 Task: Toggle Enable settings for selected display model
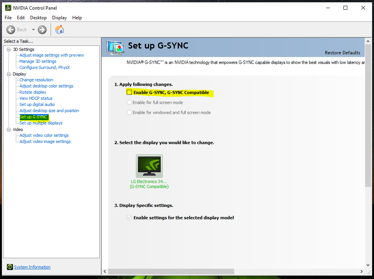129,218
